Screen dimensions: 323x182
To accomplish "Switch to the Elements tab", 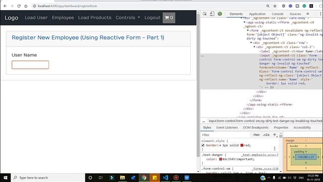I will click(x=236, y=14).
